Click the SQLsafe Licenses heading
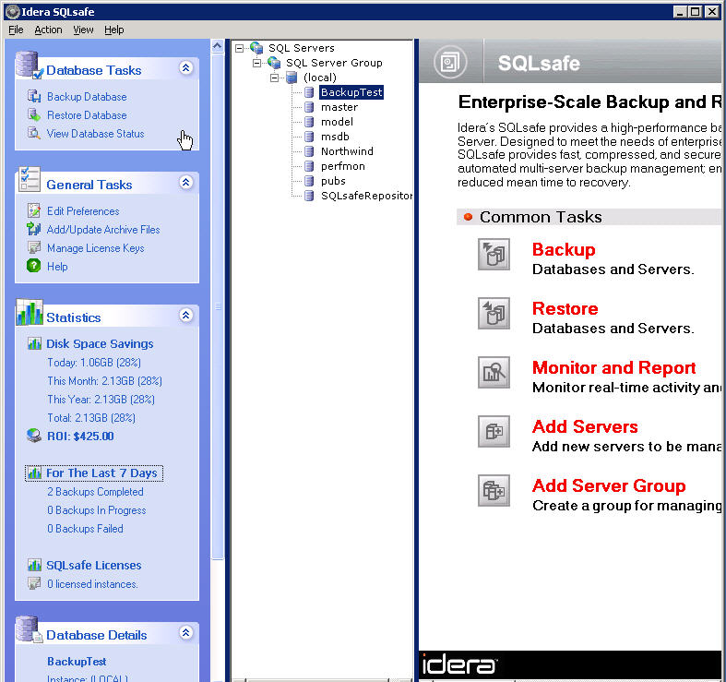 94,565
